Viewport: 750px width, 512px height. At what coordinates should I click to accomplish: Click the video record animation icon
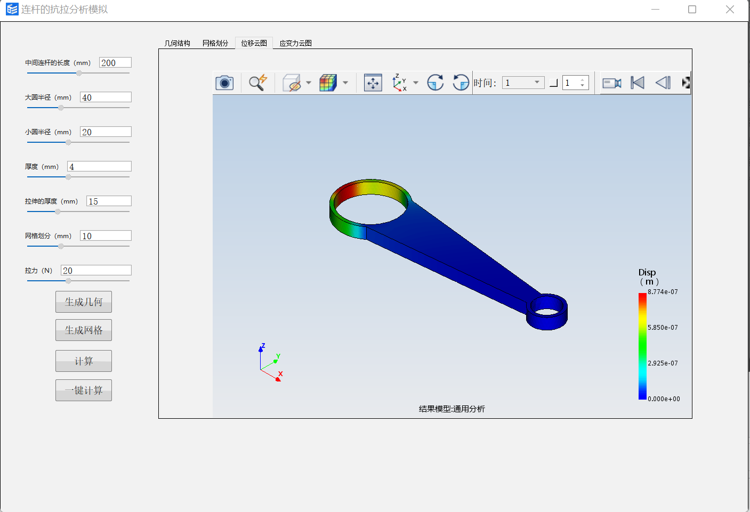pyautogui.click(x=612, y=83)
